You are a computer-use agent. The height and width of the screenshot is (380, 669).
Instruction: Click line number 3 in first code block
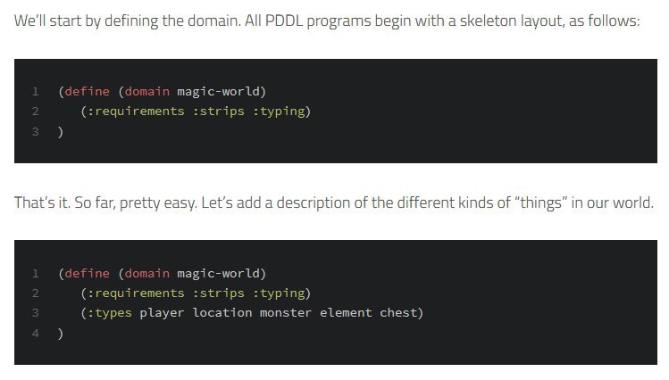pyautogui.click(x=35, y=131)
